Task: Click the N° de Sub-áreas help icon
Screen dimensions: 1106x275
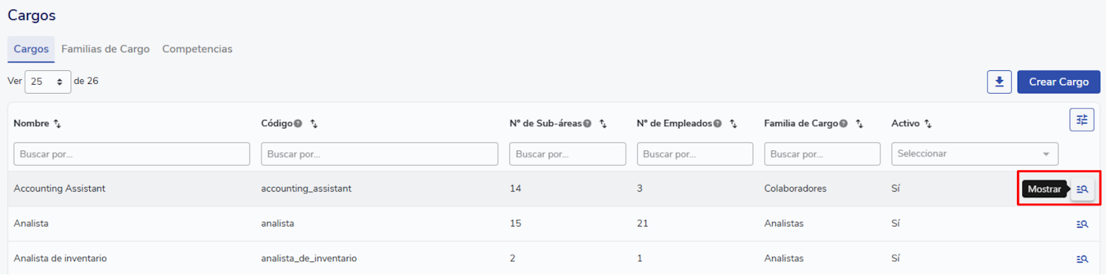Action: tap(587, 124)
